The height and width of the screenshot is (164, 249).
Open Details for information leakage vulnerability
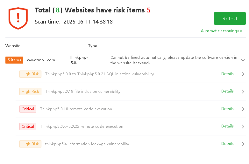pyautogui.click(x=227, y=144)
